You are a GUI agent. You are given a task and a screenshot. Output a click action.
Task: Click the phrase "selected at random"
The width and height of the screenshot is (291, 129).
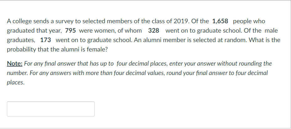click(227, 40)
